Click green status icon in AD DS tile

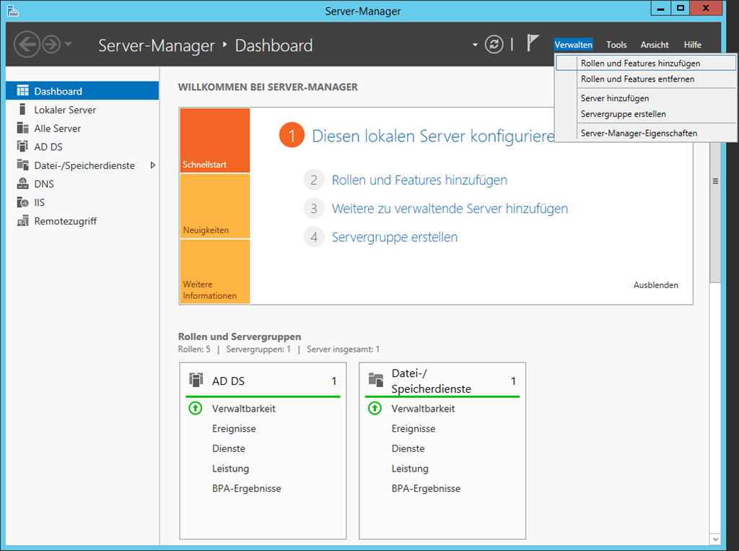point(195,408)
